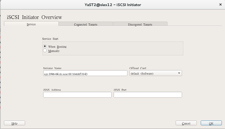Confirm with the OK button

pos(211,123)
